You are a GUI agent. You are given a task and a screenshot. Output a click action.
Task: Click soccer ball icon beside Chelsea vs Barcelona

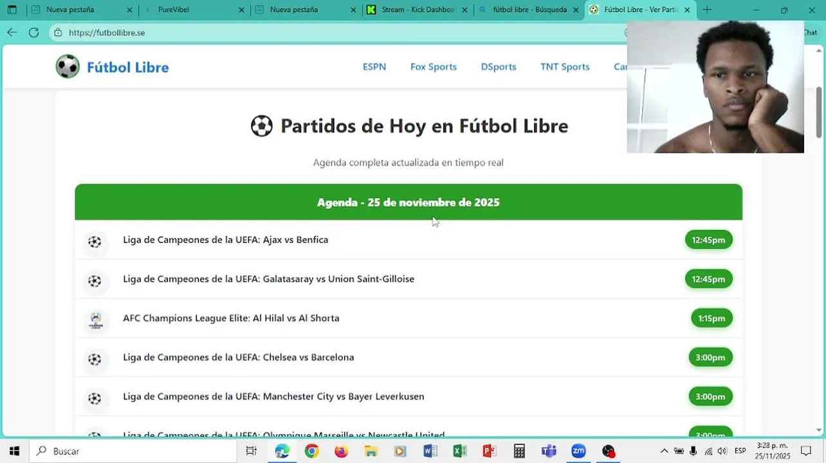[95, 359]
